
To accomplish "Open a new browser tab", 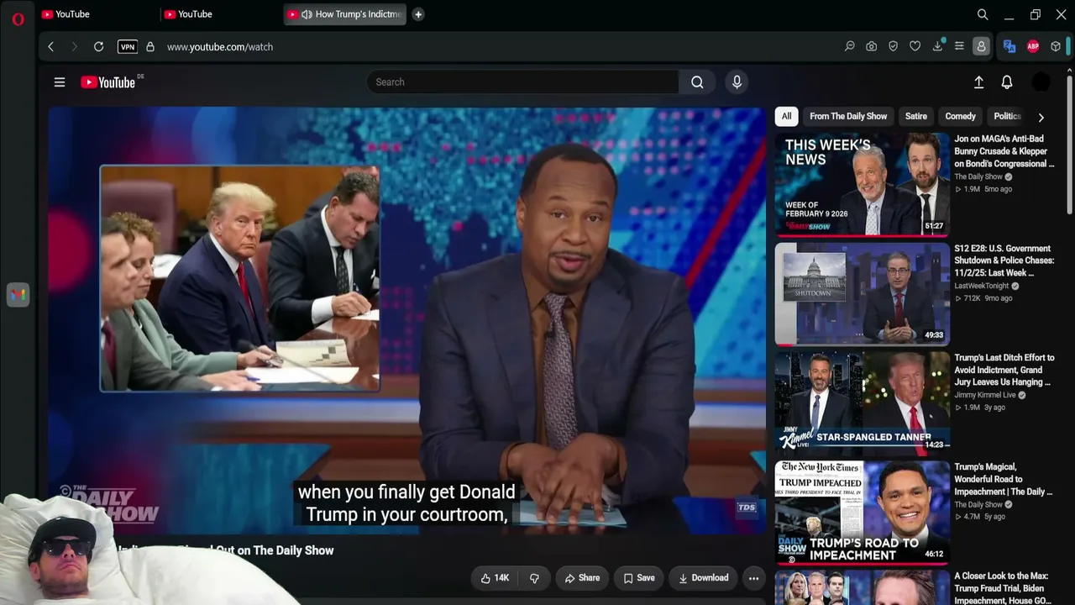I will (x=418, y=14).
